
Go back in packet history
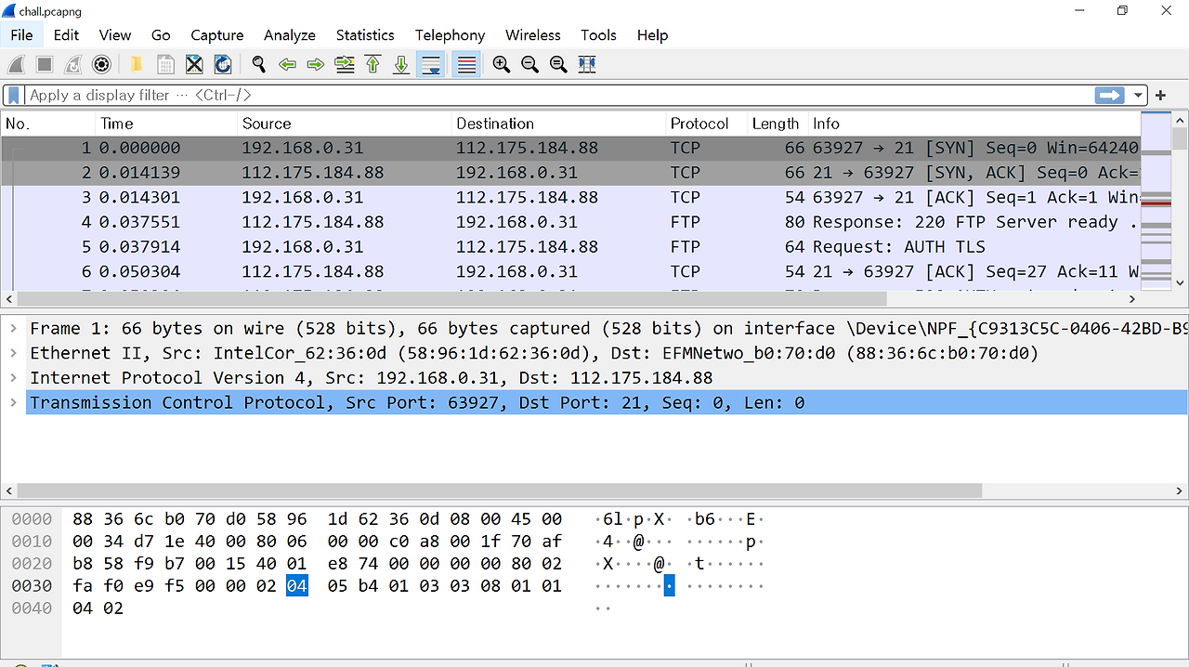pyautogui.click(x=287, y=64)
